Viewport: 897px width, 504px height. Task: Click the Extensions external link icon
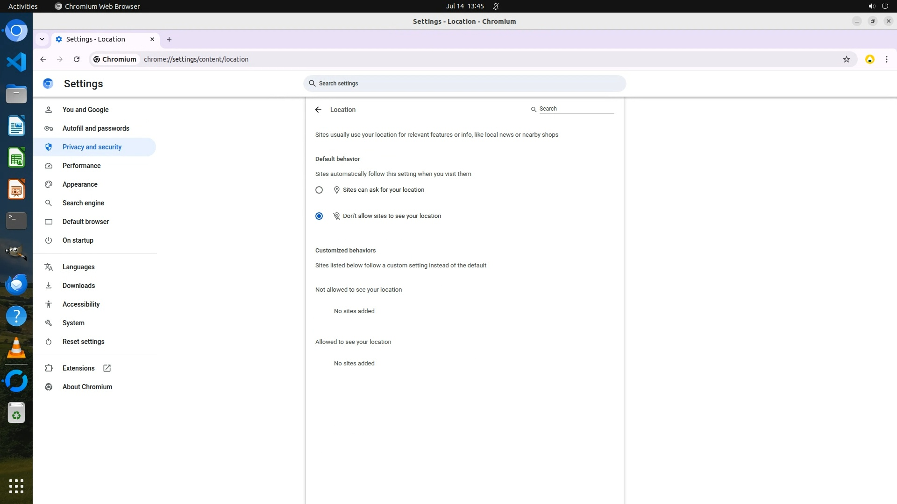tap(107, 368)
